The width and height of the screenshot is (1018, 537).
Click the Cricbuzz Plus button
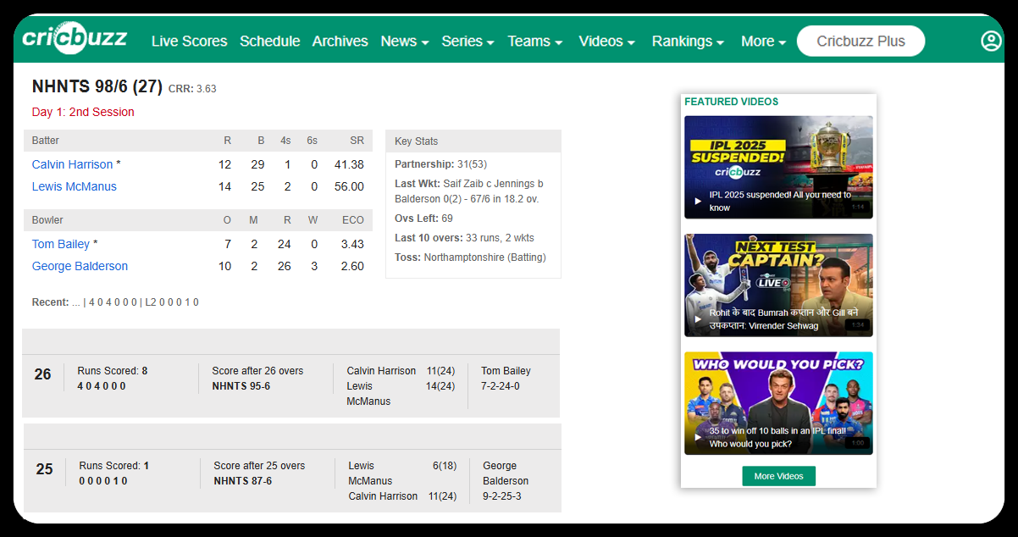(860, 41)
